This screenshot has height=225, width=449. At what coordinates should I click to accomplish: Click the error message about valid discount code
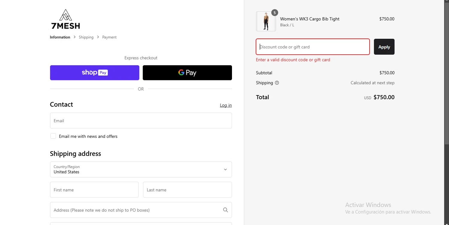[x=293, y=60]
